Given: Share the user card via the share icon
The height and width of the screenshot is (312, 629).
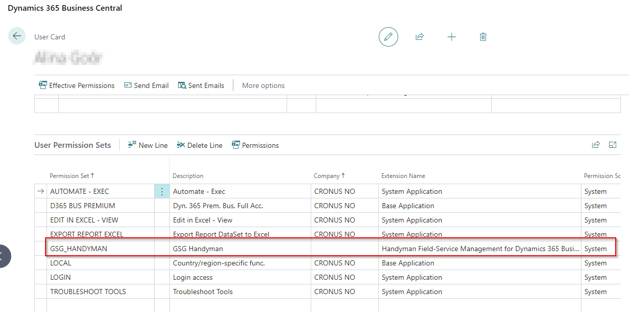Looking at the screenshot, I should click(420, 37).
